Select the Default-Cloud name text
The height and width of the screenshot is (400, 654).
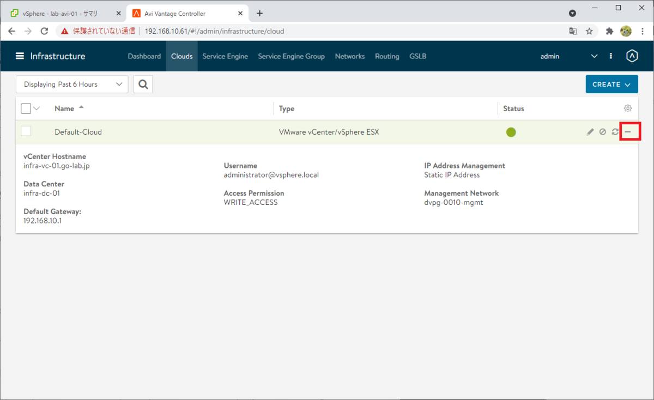(78, 132)
